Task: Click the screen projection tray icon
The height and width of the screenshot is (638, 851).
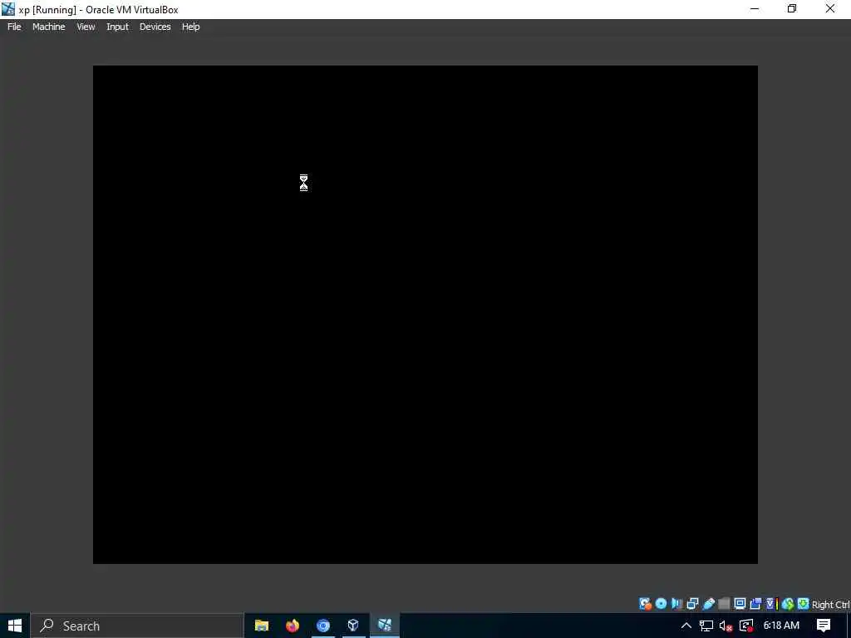Action: click(746, 626)
